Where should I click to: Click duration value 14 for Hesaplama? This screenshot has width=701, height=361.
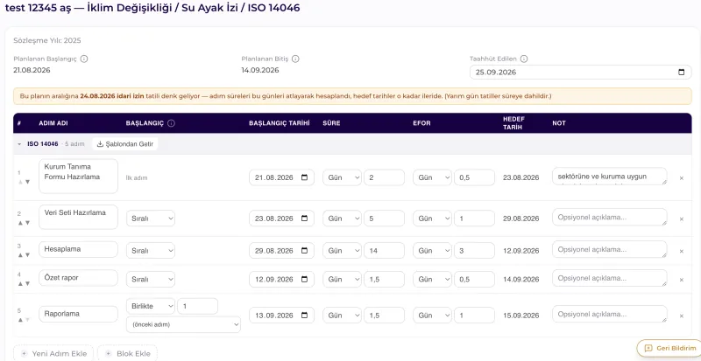tap(384, 251)
